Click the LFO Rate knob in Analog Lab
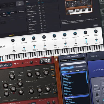 [44, 37]
